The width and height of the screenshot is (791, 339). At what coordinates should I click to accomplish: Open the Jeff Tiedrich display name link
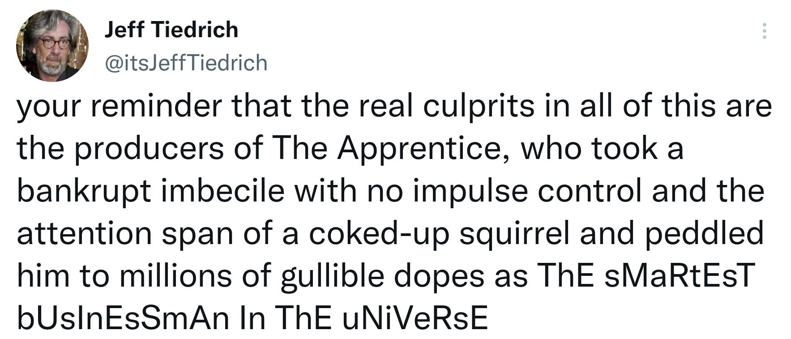tap(171, 30)
